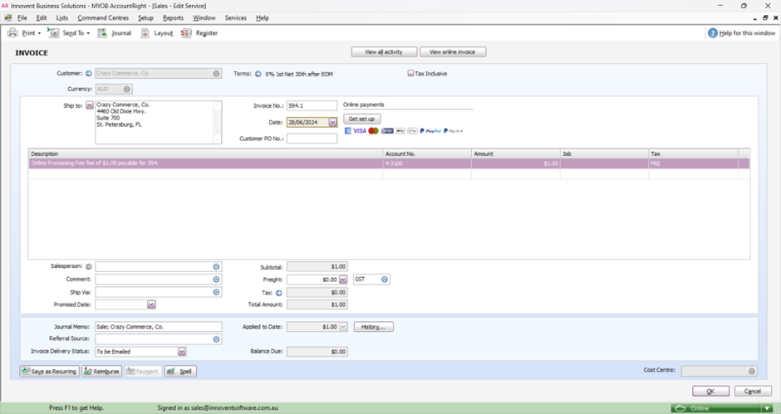
Task: Open the Comment field dropdown
Action: click(216, 280)
